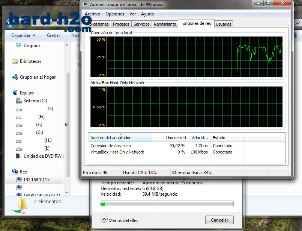Image resolution: width=302 pixels, height=231 pixels.
Task: Click the F: drive icon
Action: click(x=19, y=125)
